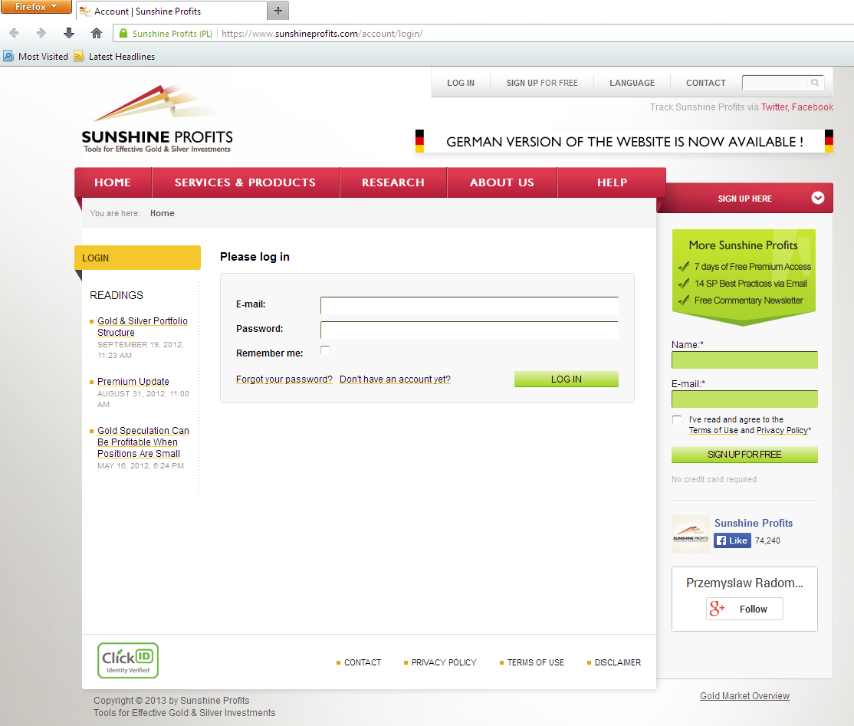Viewport: 854px width, 726px height.
Task: Open the HOME menu
Action: (x=113, y=182)
